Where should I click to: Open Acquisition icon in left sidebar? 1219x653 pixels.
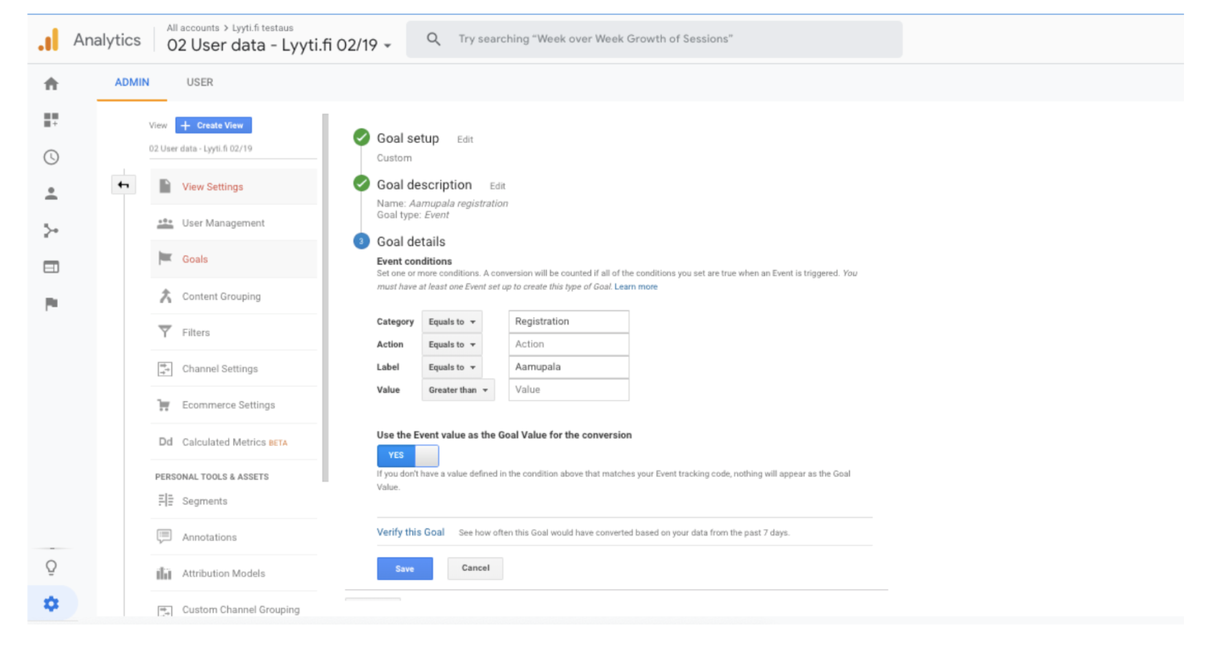point(52,231)
